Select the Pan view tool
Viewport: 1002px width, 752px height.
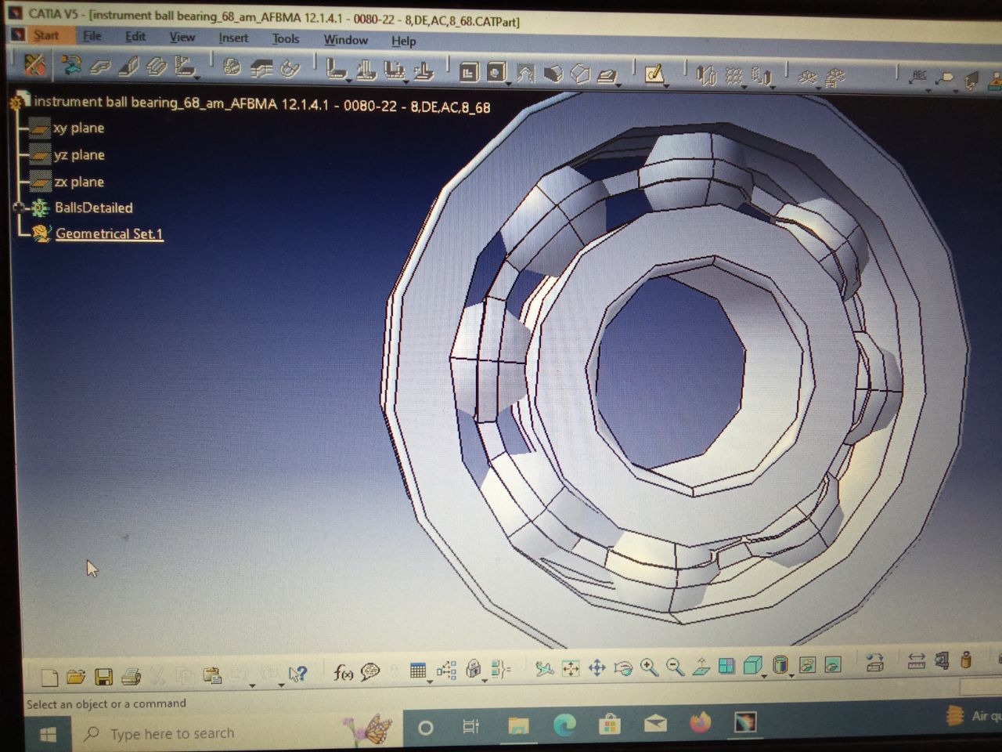tap(597, 667)
